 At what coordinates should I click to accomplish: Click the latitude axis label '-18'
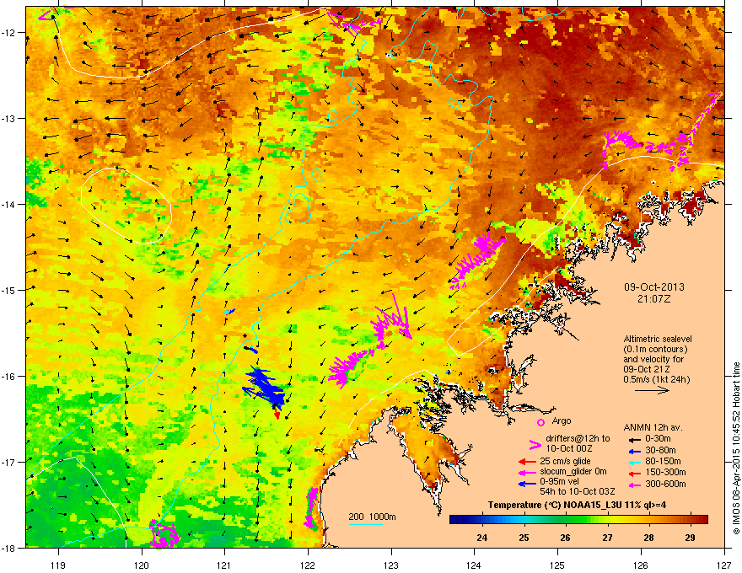9,548
